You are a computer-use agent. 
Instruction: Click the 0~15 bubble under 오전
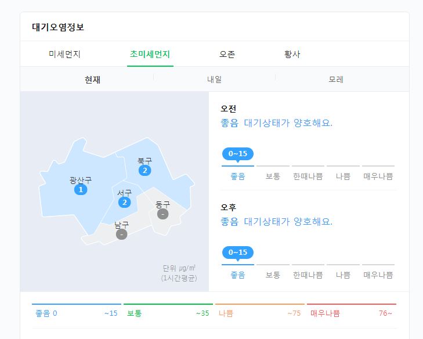click(x=238, y=154)
